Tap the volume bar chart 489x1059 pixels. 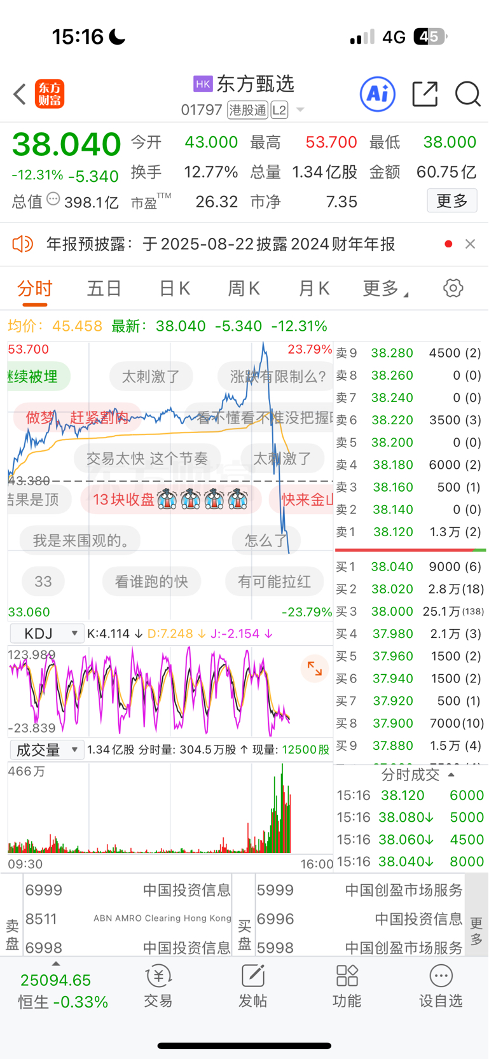[170, 808]
